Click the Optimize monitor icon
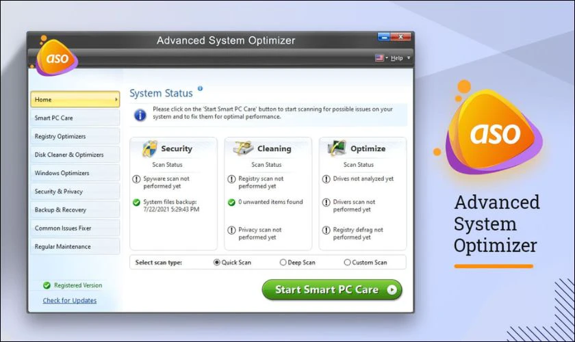This screenshot has width=575, height=342. click(x=337, y=148)
